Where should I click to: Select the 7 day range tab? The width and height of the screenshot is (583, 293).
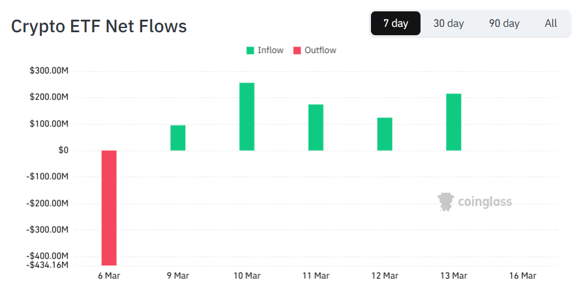(395, 24)
